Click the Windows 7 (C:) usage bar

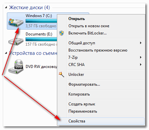click(x=41, y=21)
